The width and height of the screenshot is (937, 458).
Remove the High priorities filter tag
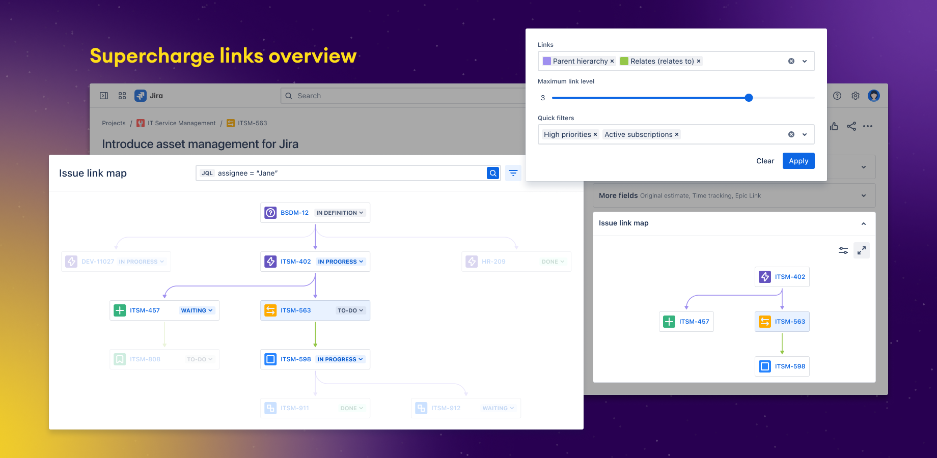(x=595, y=134)
